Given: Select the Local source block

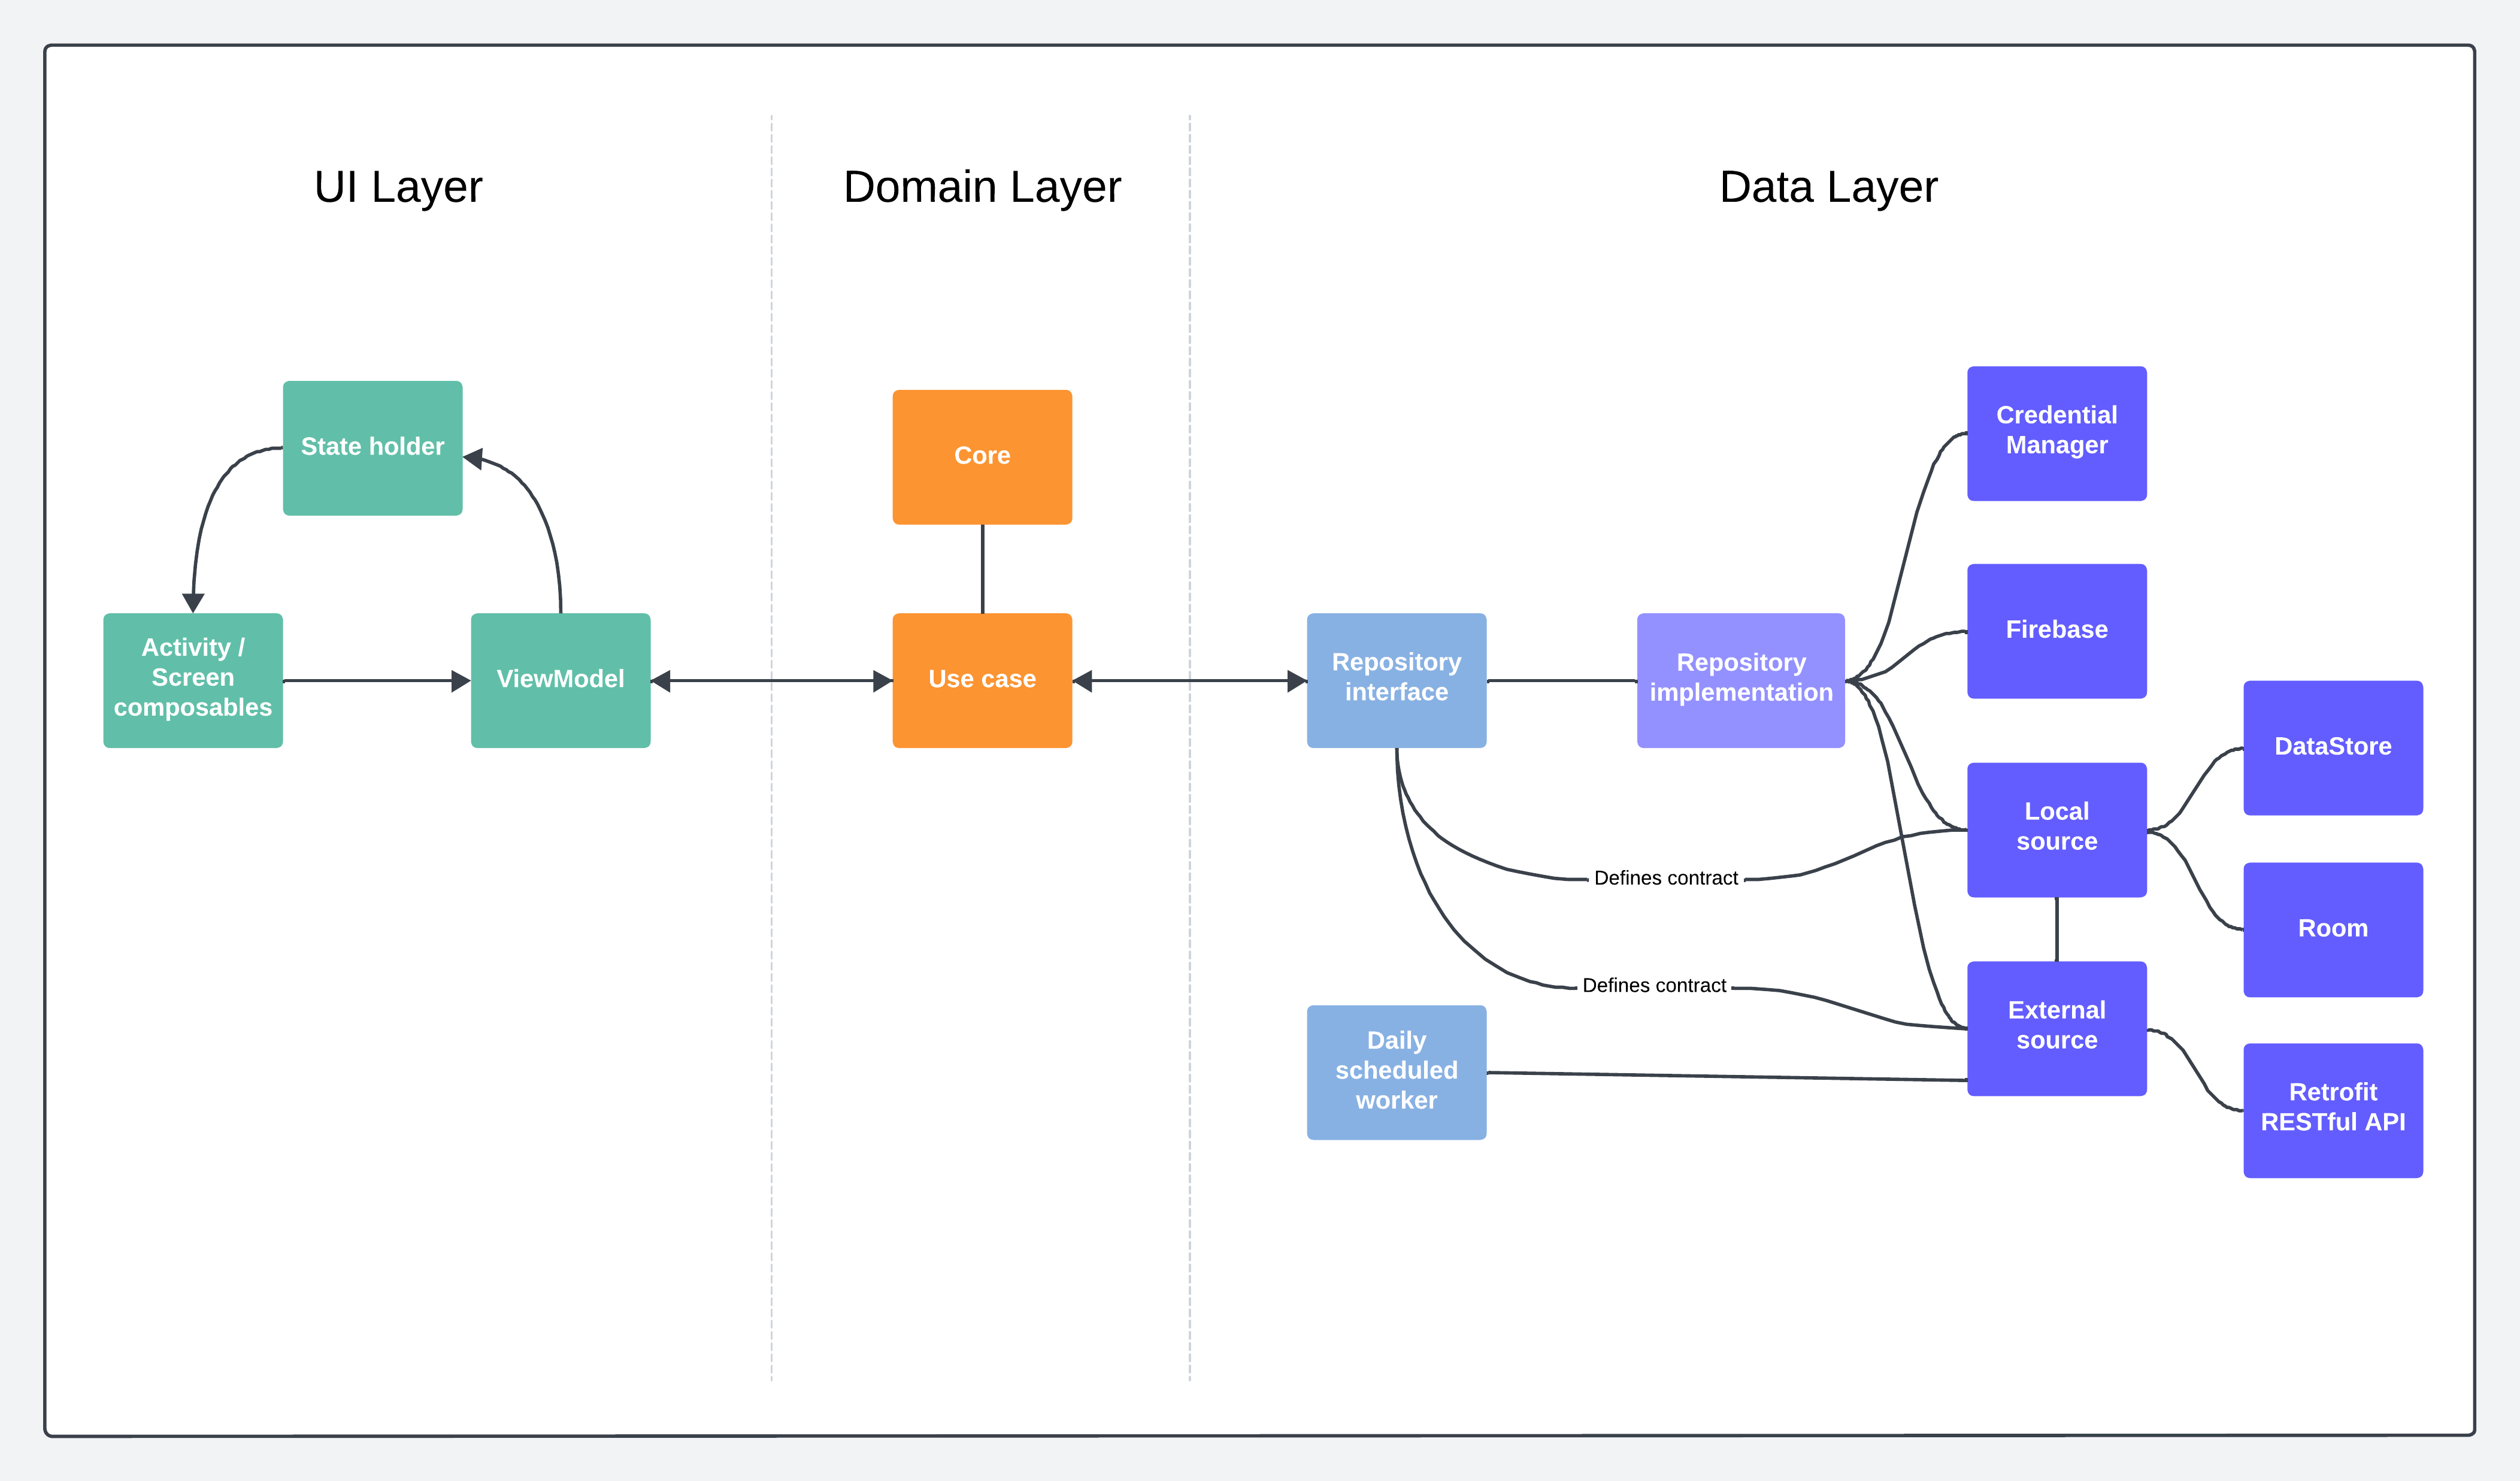Looking at the screenshot, I should point(2056,828).
